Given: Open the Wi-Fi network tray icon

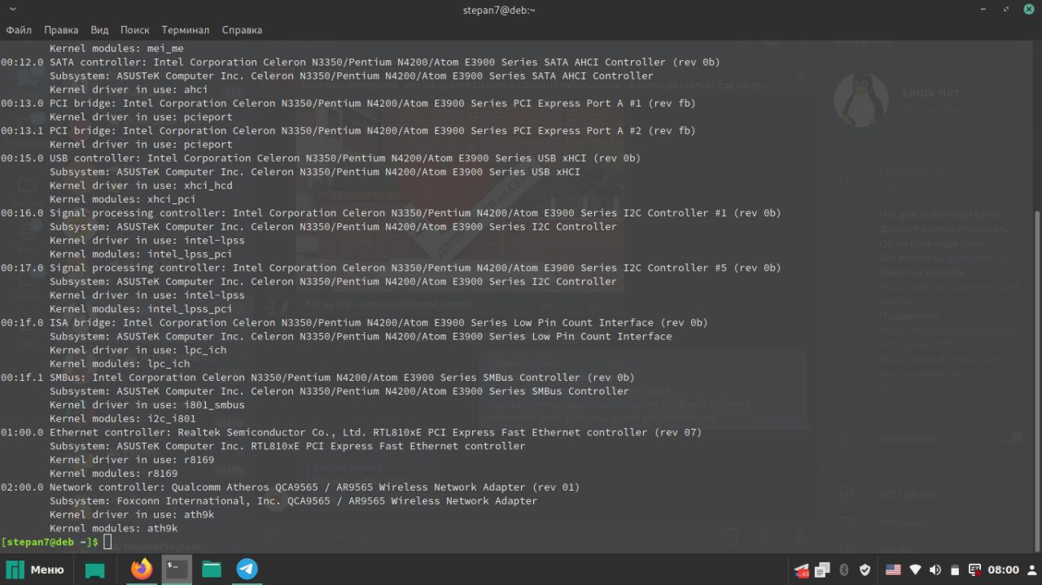Looking at the screenshot, I should coord(915,570).
